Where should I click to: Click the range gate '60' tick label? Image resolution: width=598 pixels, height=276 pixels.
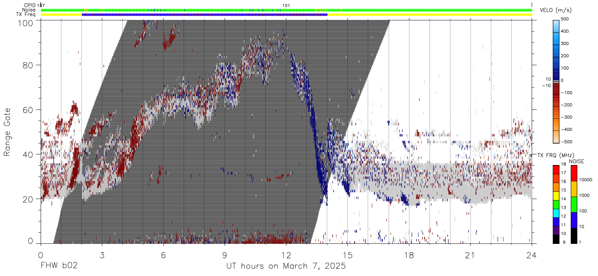click(29, 110)
